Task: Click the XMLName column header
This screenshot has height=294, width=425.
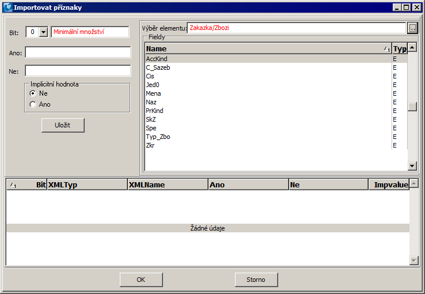Action: pos(168,184)
